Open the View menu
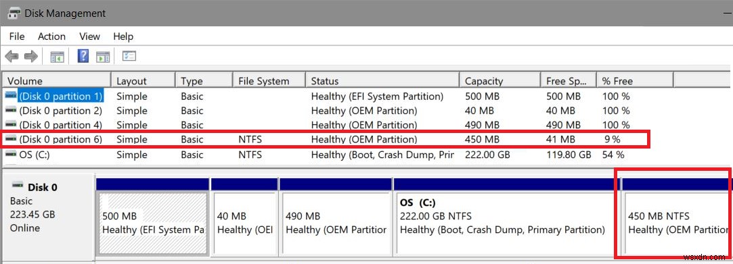 click(89, 36)
